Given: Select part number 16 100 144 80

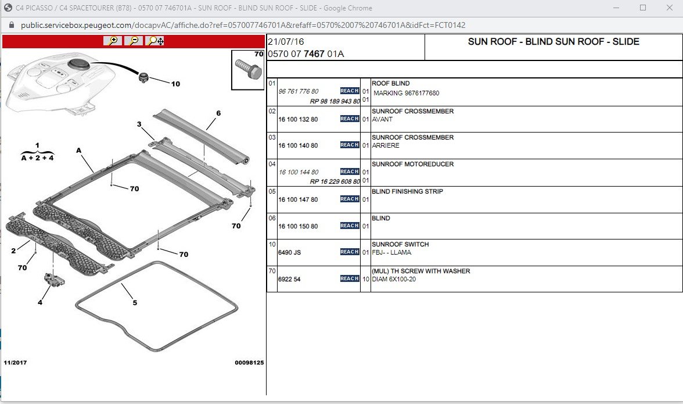Looking at the screenshot, I should pyautogui.click(x=299, y=172).
